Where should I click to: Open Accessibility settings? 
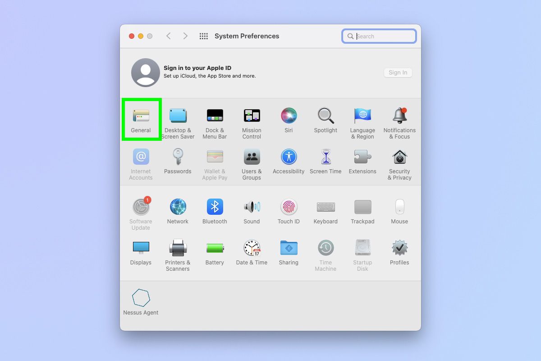(x=289, y=158)
